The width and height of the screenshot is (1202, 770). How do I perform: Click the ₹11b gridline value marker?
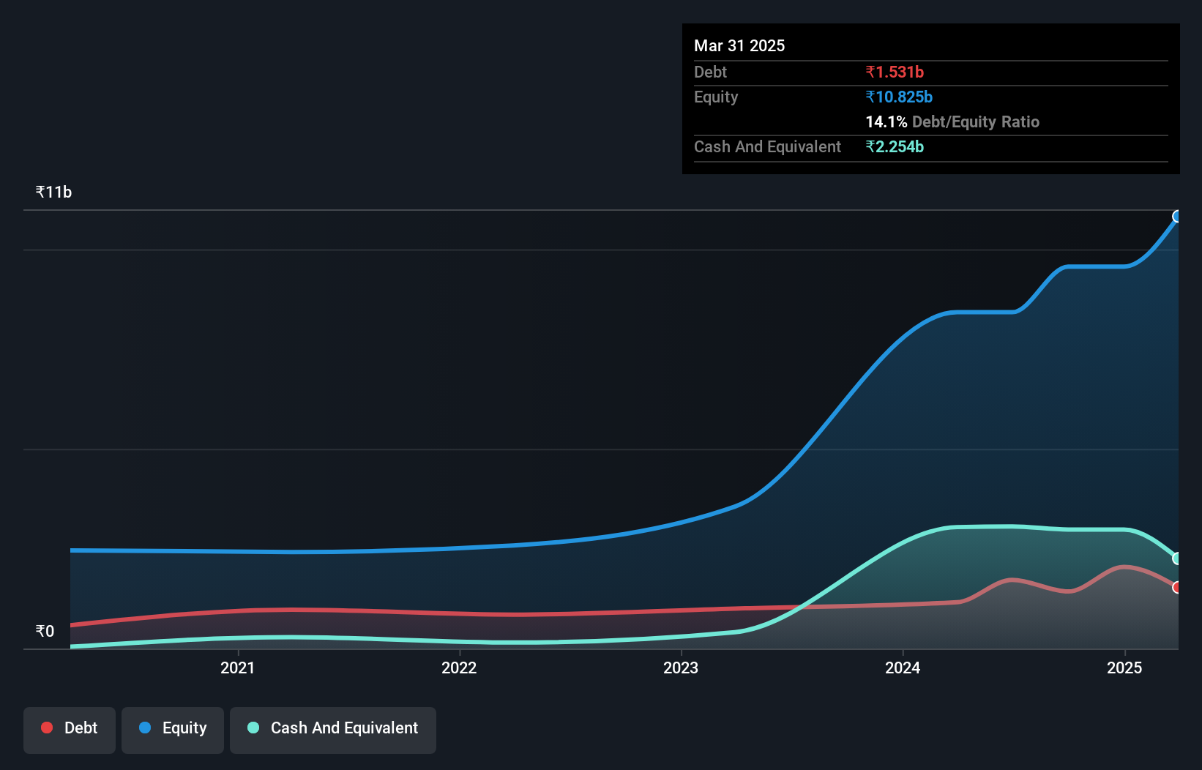click(x=53, y=191)
